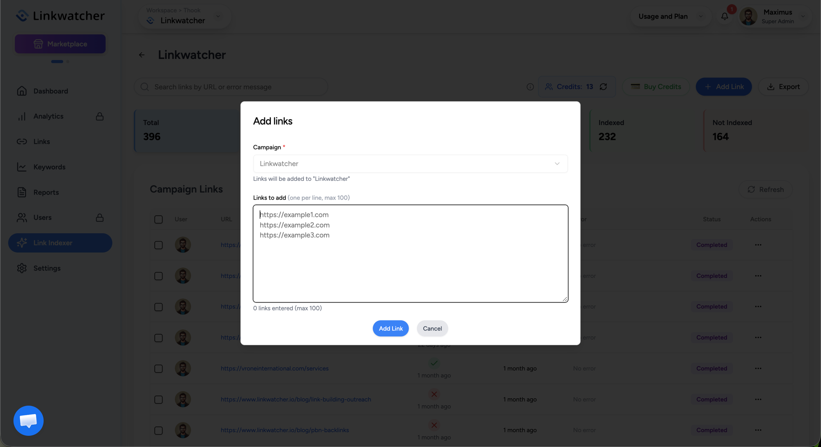Cancel the Add links dialog

tap(432, 328)
